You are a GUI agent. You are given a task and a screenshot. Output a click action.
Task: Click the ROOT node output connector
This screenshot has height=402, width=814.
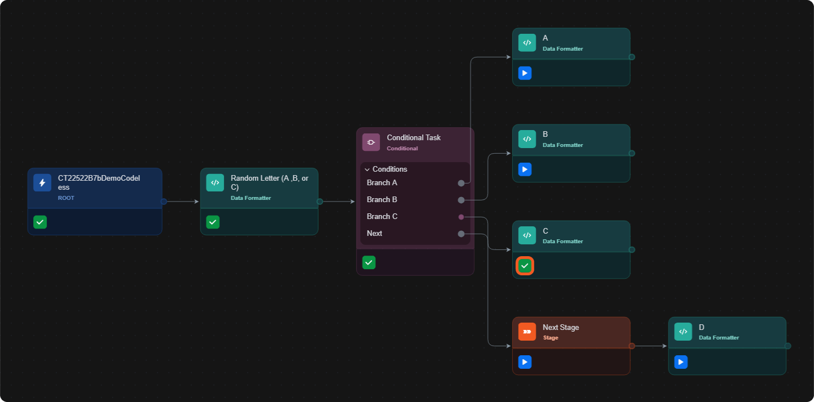point(163,201)
